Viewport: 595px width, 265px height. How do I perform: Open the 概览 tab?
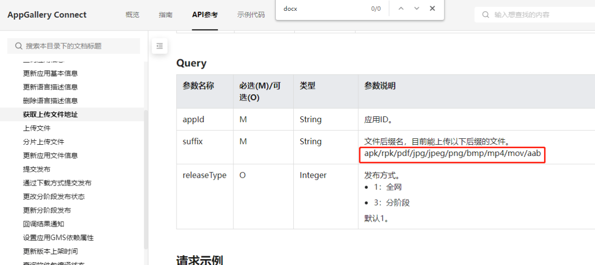[x=132, y=15]
